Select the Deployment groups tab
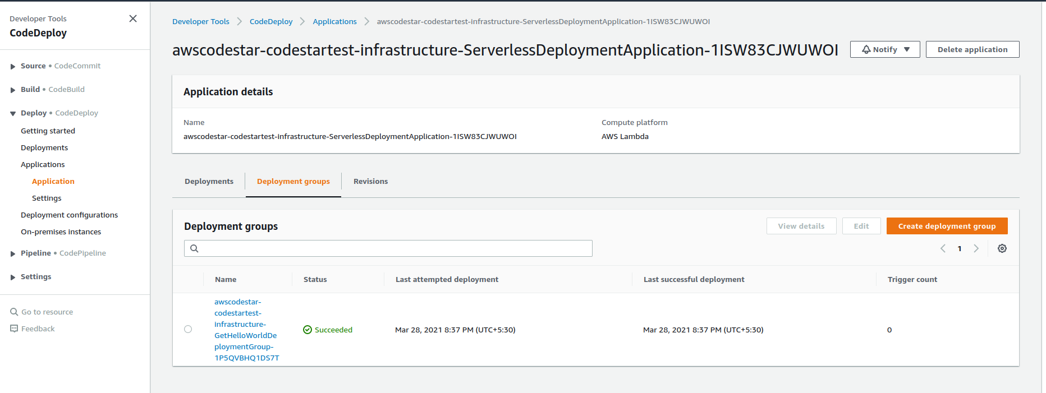The width and height of the screenshot is (1046, 393). click(x=293, y=181)
